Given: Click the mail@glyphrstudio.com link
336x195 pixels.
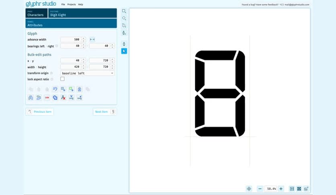Looking at the screenshot, I should coord(297,4).
